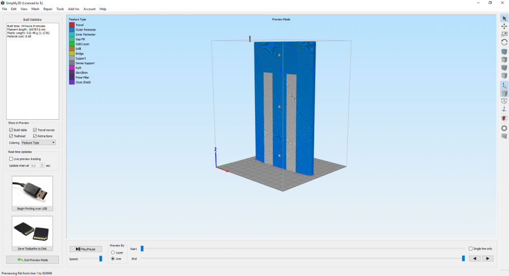
Task: Click status bar Previewing file line text
Action: pos(27,273)
